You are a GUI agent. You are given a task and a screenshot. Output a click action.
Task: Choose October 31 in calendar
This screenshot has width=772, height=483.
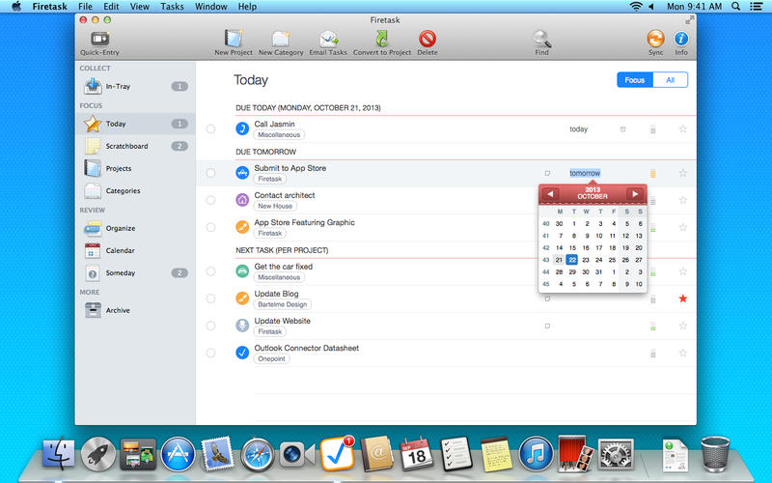click(598, 271)
